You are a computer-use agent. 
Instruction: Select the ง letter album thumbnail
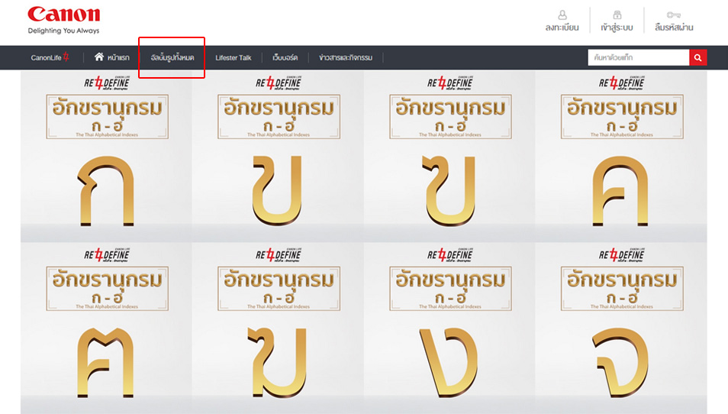coord(449,328)
